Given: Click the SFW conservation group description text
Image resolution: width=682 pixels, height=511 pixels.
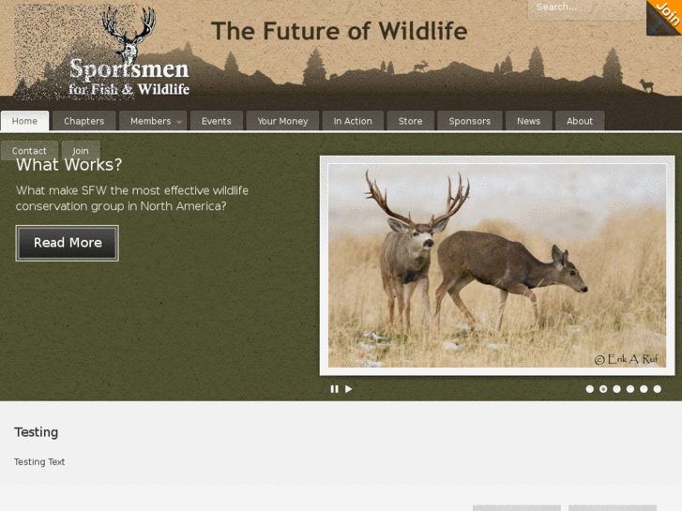Looking at the screenshot, I should coord(132,199).
